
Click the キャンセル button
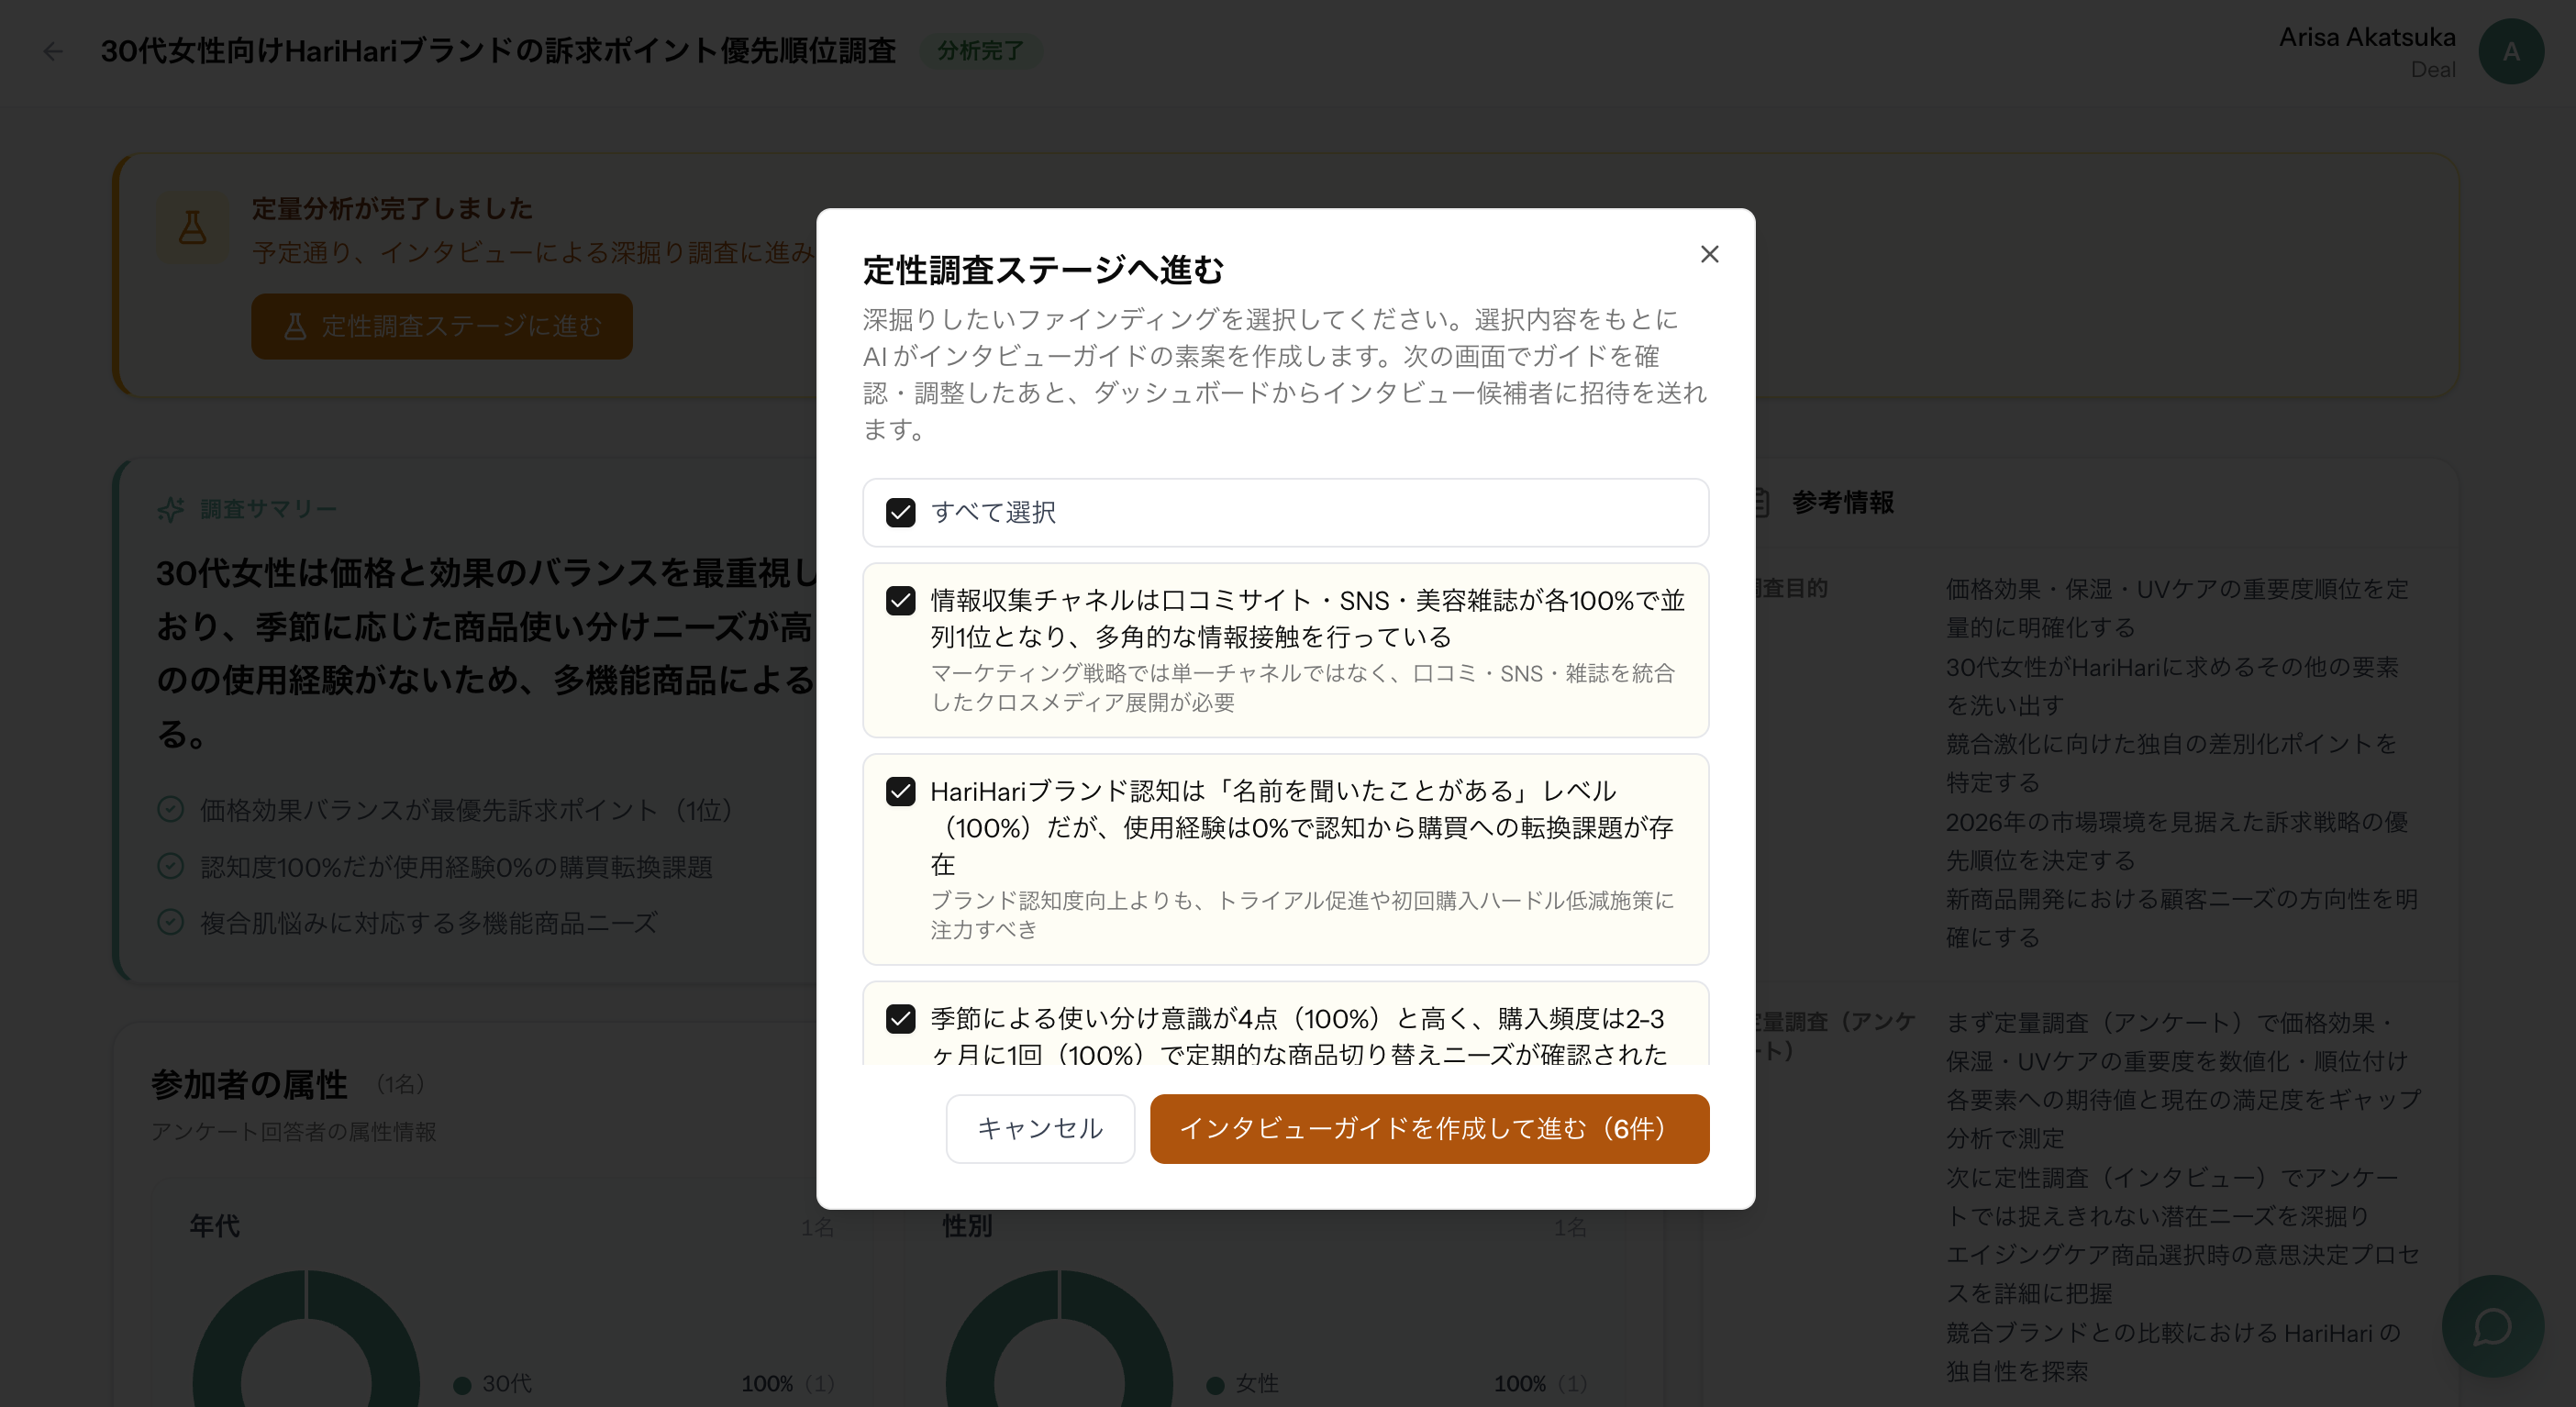1040,1128
